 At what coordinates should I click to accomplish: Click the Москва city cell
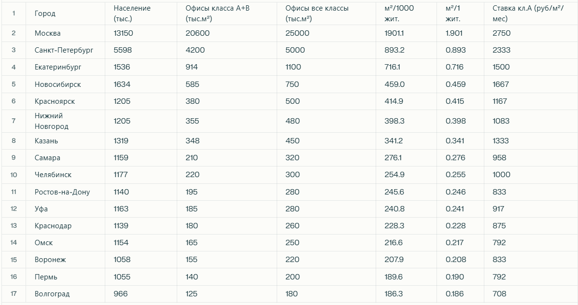[x=65, y=33]
